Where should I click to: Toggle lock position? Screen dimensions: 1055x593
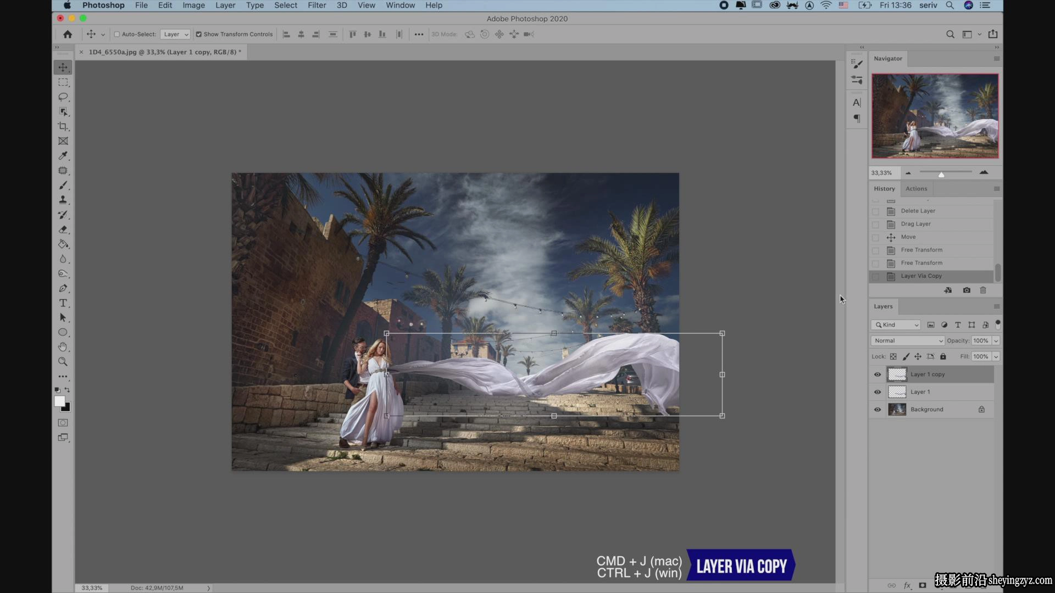[x=918, y=356]
